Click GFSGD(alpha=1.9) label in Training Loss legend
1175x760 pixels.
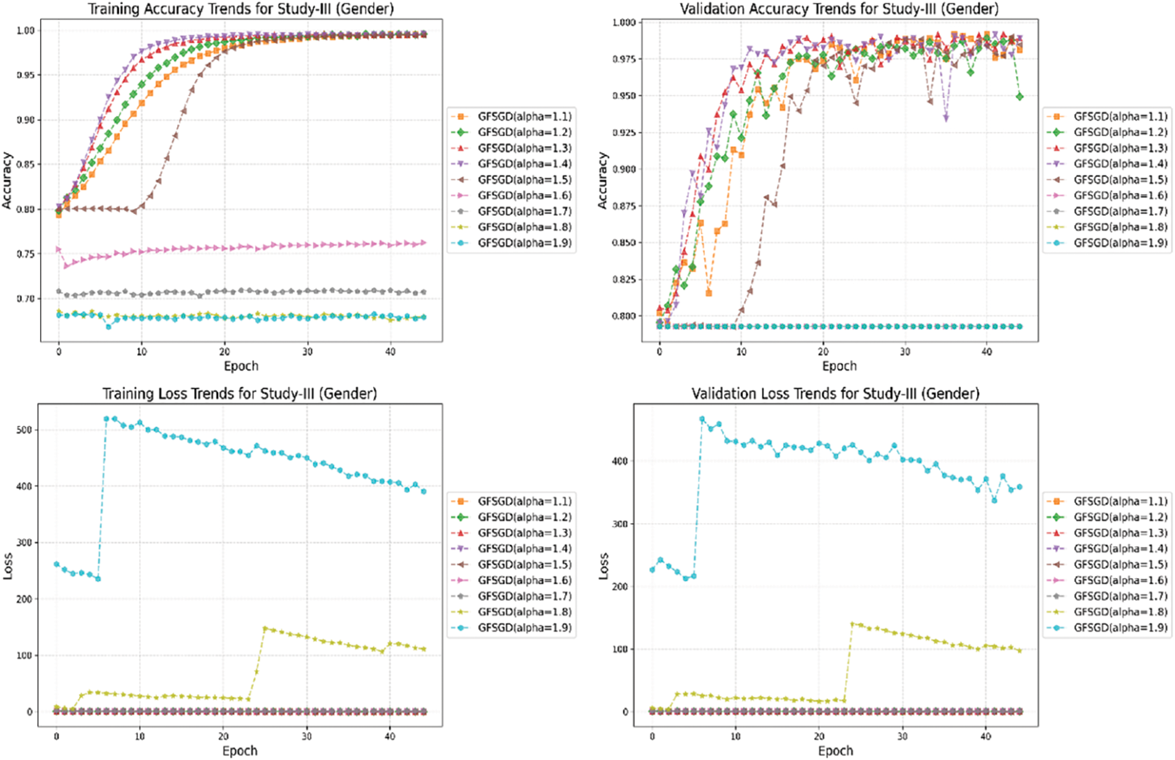tap(524, 628)
